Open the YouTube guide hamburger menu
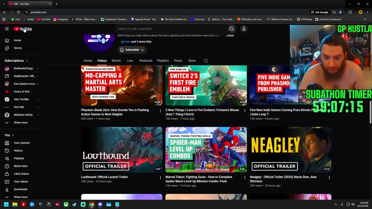 [x=7, y=29]
